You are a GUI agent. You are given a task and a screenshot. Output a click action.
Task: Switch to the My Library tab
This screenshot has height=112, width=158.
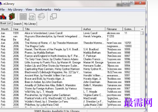(30, 24)
